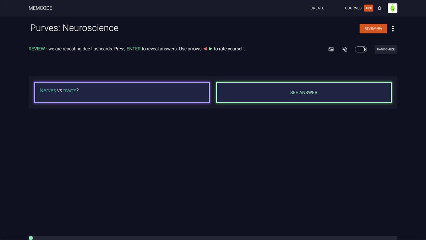Screen dimensions: 426x240
Task: Switch the dark mode toggle
Action: click(361, 49)
